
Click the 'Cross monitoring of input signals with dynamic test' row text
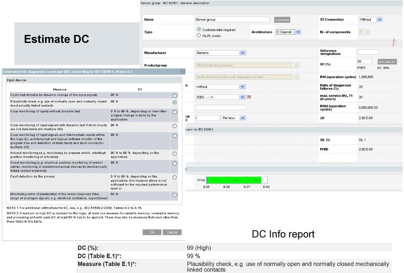[58, 127]
